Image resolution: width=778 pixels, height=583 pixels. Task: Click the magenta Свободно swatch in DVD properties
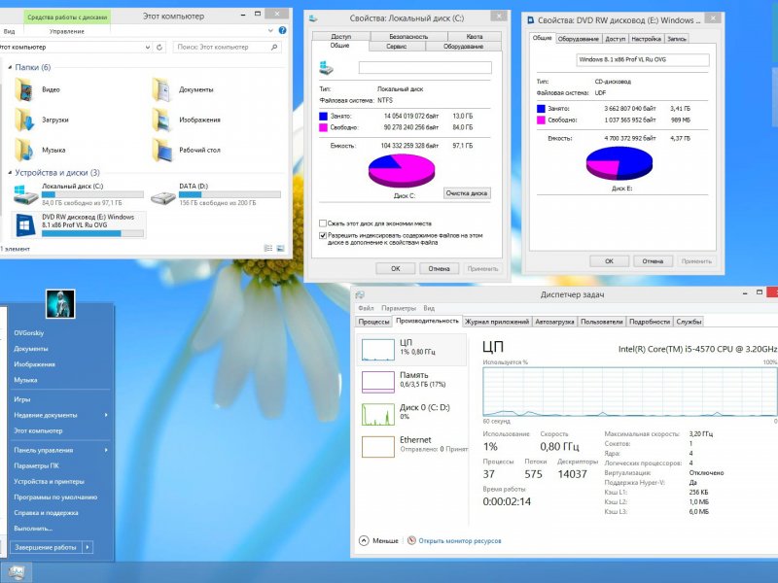click(541, 120)
